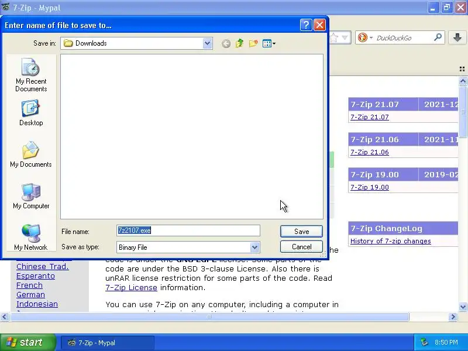Go back to last folder visited

point(226,43)
